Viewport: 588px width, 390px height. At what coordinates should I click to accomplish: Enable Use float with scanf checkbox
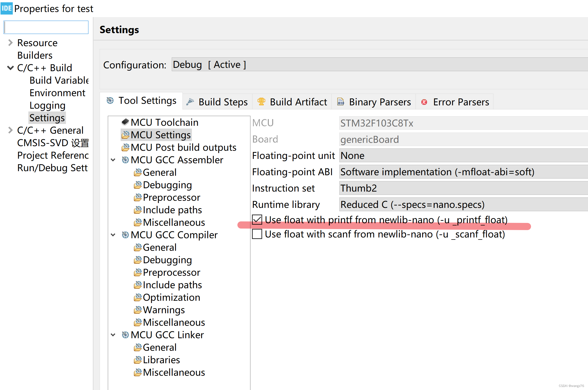257,234
